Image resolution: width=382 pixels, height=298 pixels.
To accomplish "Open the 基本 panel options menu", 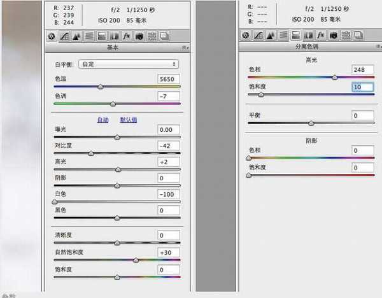I will 185,48.
